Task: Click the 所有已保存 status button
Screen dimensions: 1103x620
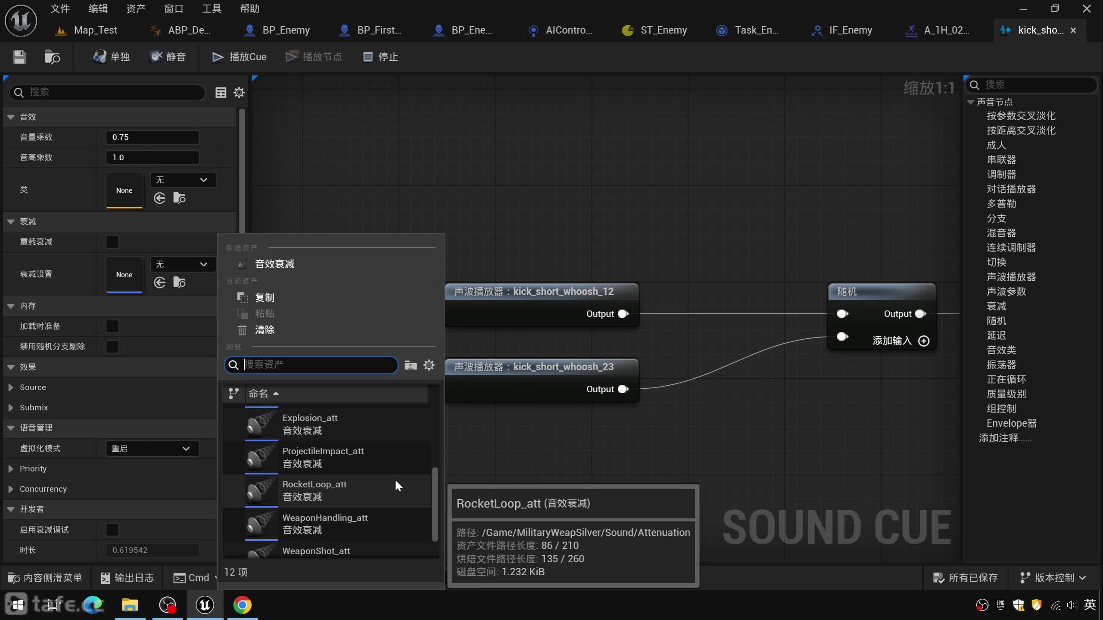Action: [965, 578]
